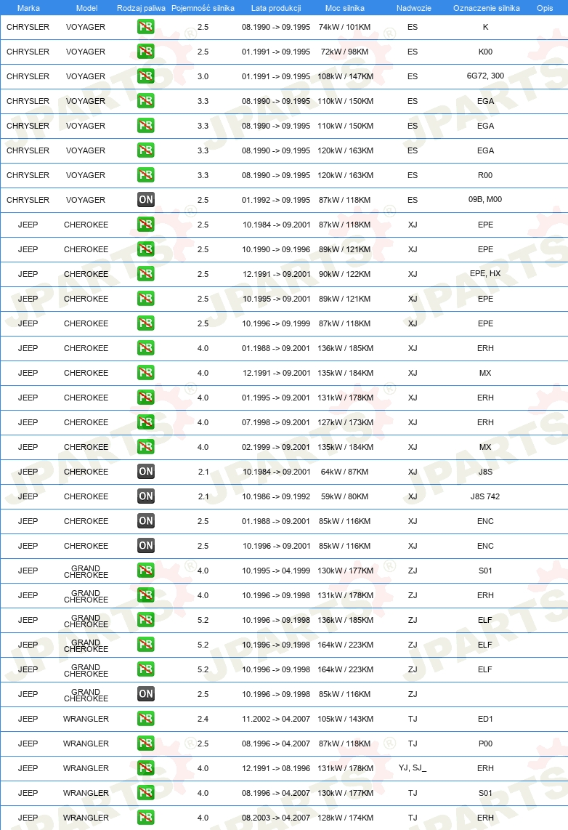Viewport: 568px width, 830px height.
Task: Select body code cell 'YJ, SJ_'
Action: click(413, 768)
